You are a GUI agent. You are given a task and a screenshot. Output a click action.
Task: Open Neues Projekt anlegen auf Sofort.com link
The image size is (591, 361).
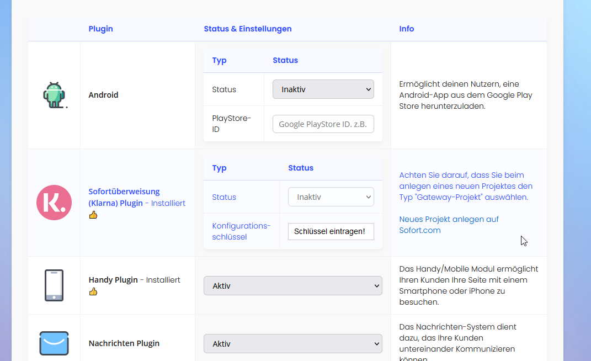tap(449, 225)
